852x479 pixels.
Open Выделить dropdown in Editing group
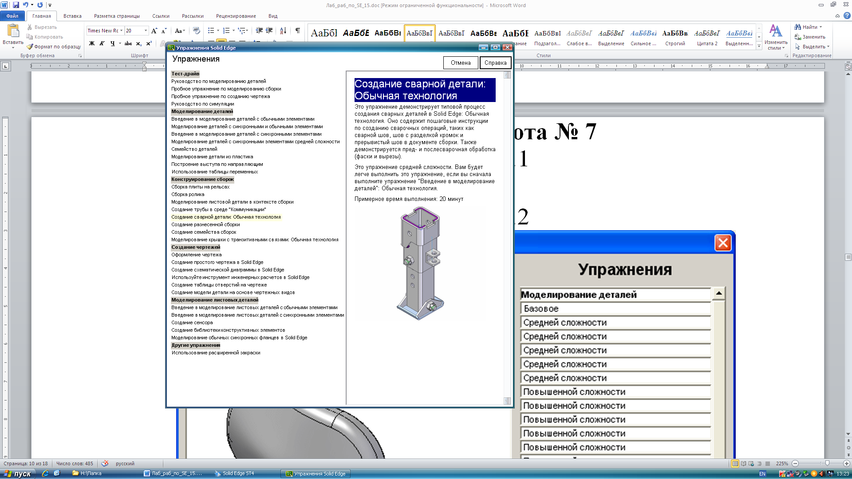812,47
